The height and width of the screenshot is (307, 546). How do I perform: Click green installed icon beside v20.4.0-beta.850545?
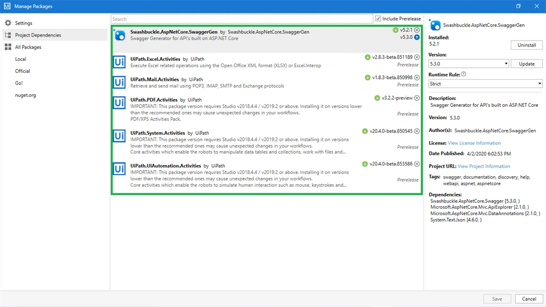[x=365, y=131]
